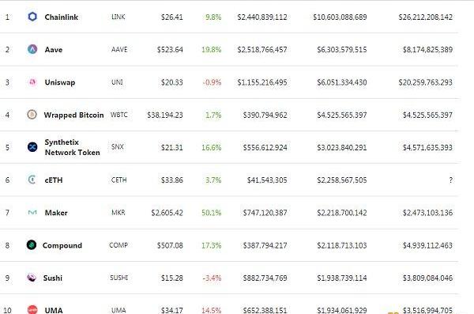Click the Chainlink hexagon logo icon
Image resolution: width=474 pixels, height=314 pixels.
click(32, 17)
